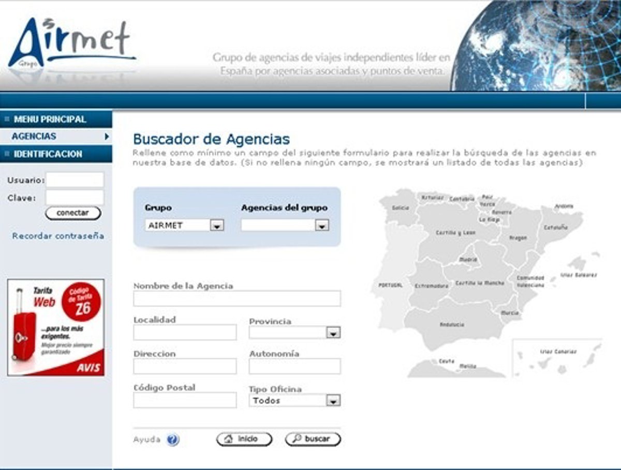The height and width of the screenshot is (470, 621).
Task: Click the Avis Tarifa Web banner
Action: (55, 327)
